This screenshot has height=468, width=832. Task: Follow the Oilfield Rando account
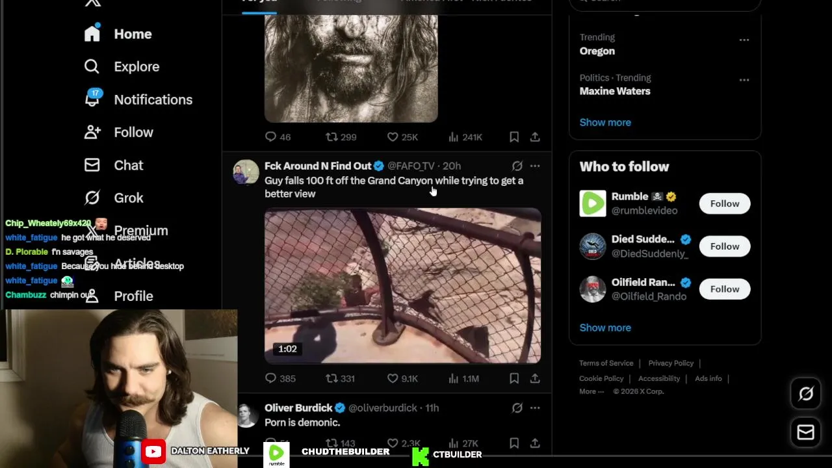725,289
